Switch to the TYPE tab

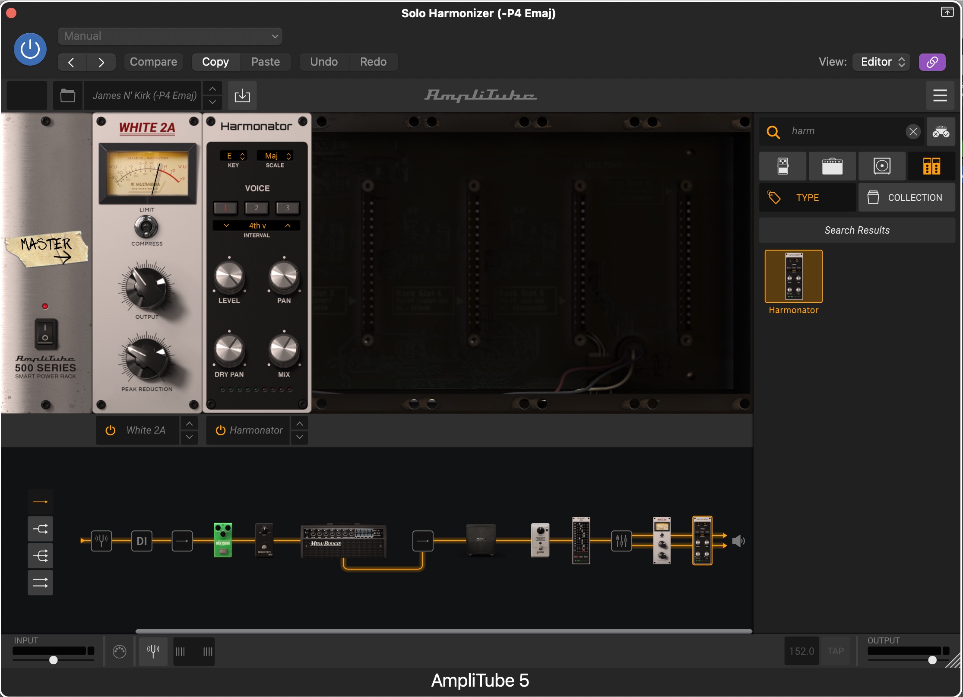(807, 197)
